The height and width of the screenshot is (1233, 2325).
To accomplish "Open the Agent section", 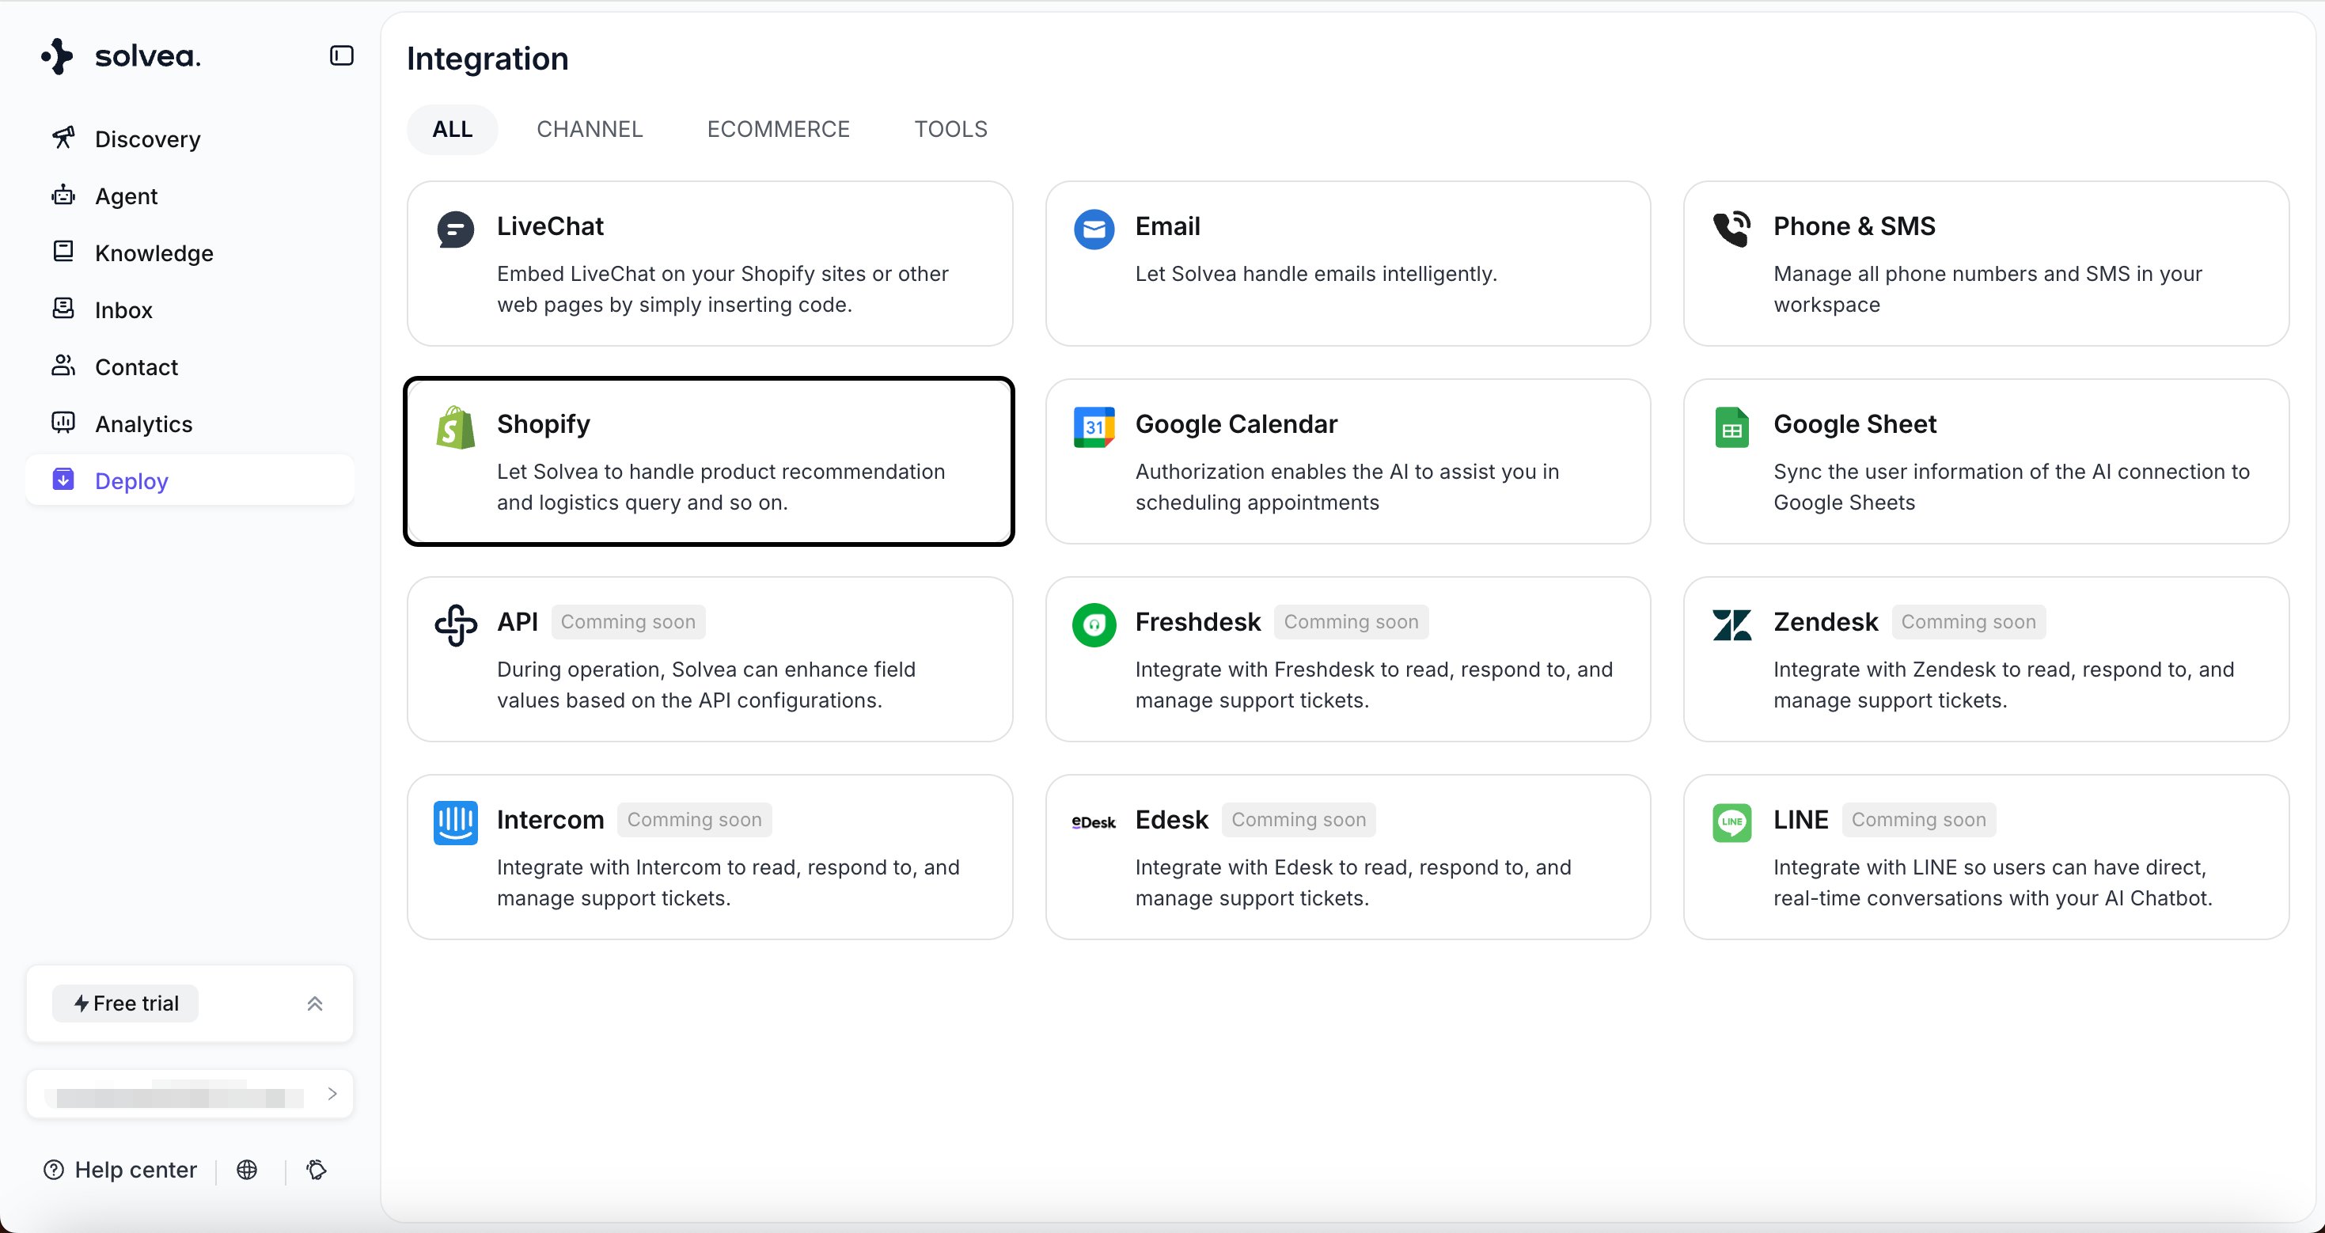I will (x=190, y=195).
